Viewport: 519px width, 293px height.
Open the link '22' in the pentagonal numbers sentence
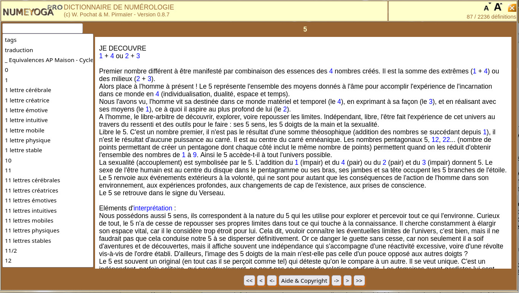pyautogui.click(x=446, y=140)
